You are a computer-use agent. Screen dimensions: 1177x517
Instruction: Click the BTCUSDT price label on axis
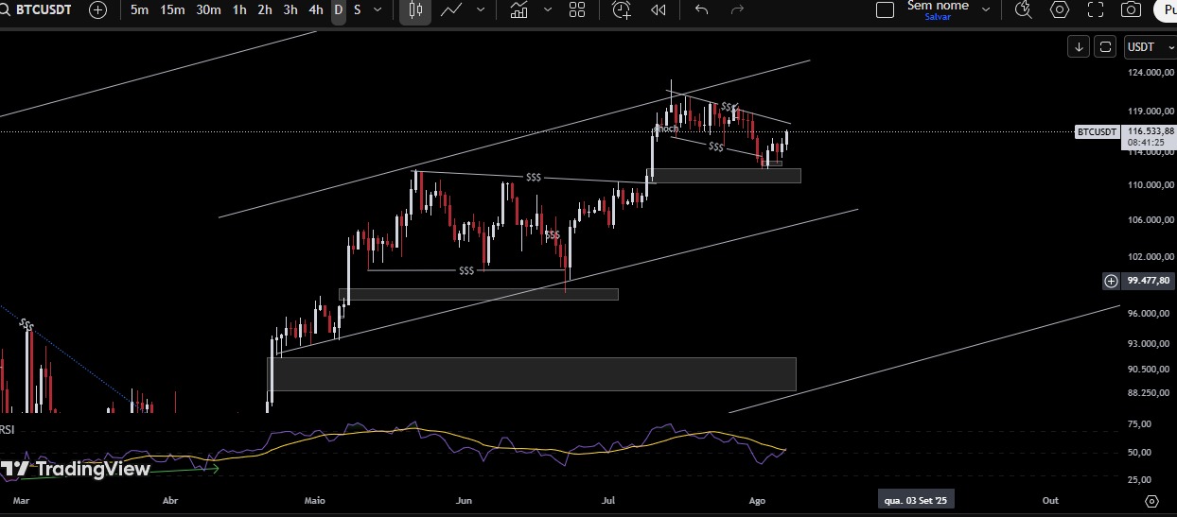point(1098,131)
